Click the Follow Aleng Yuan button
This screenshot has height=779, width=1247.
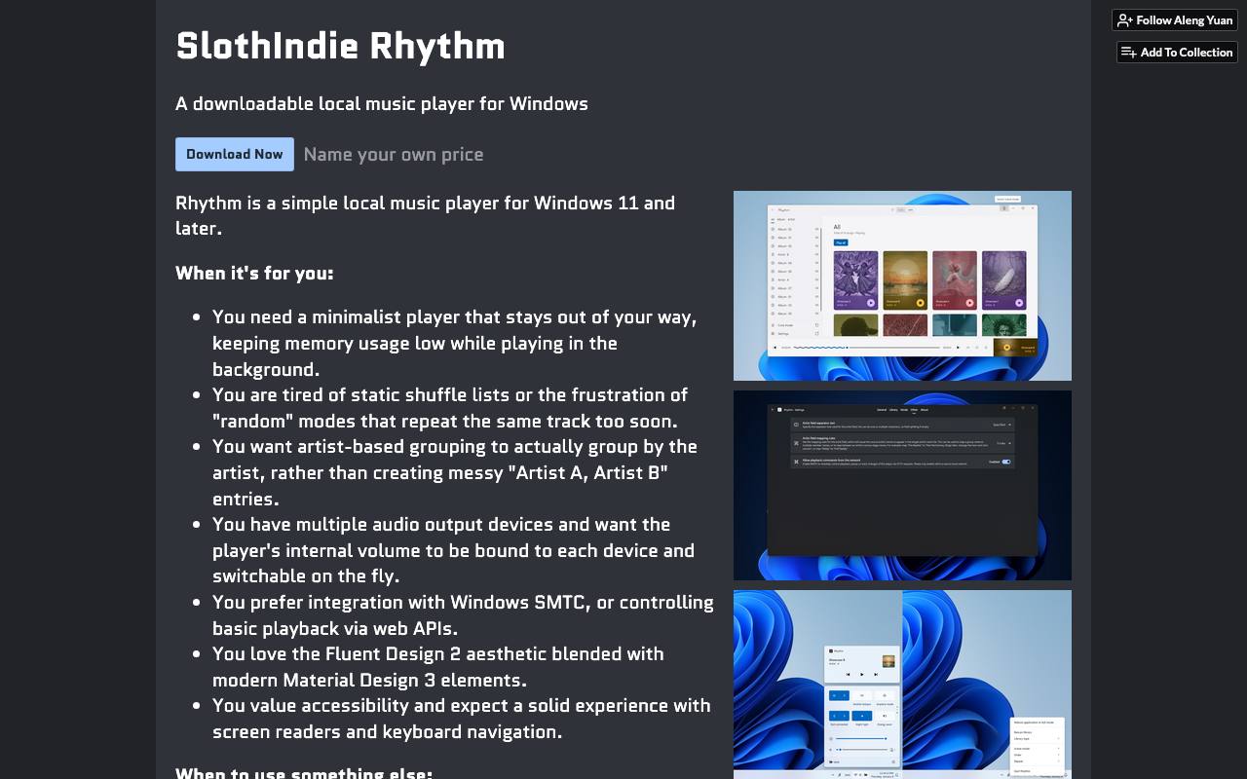click(x=1174, y=20)
